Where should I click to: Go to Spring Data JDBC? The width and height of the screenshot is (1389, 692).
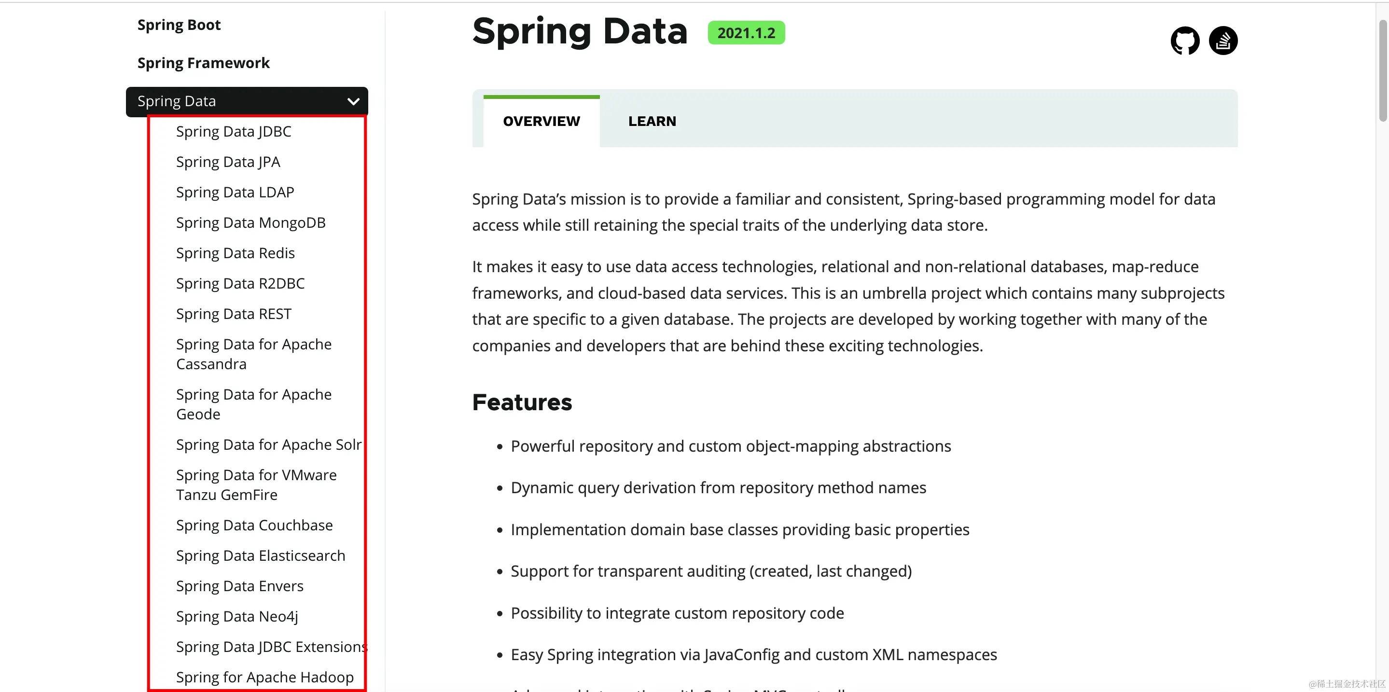234,132
